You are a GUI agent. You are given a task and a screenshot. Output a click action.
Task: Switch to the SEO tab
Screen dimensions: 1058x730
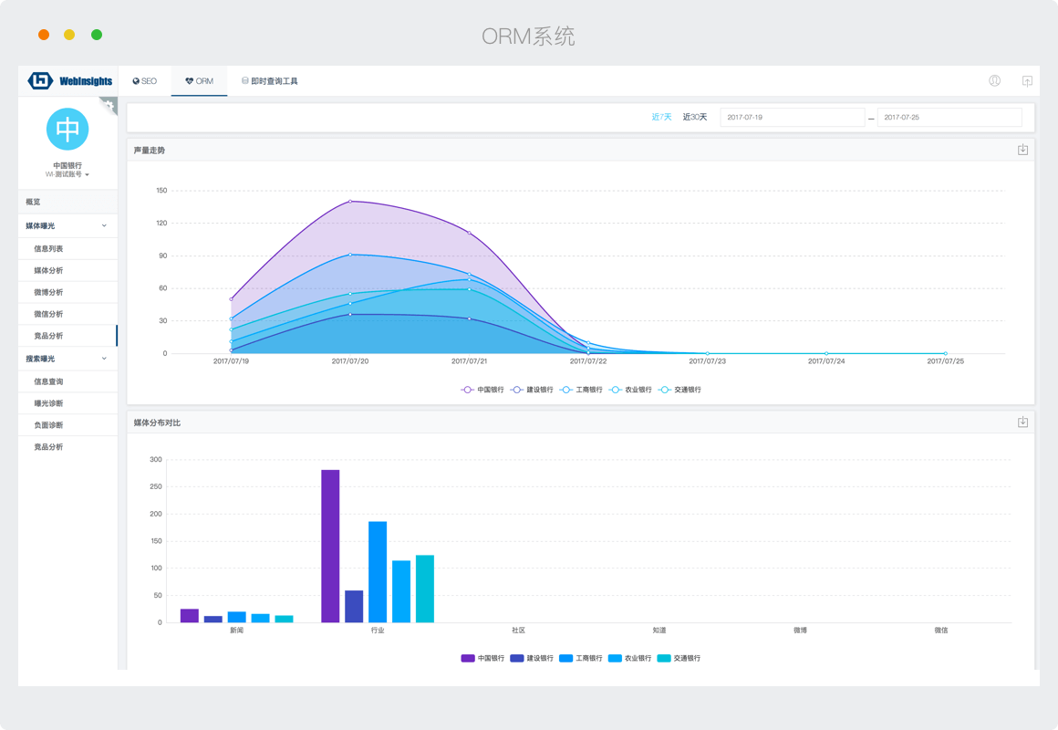(x=145, y=81)
